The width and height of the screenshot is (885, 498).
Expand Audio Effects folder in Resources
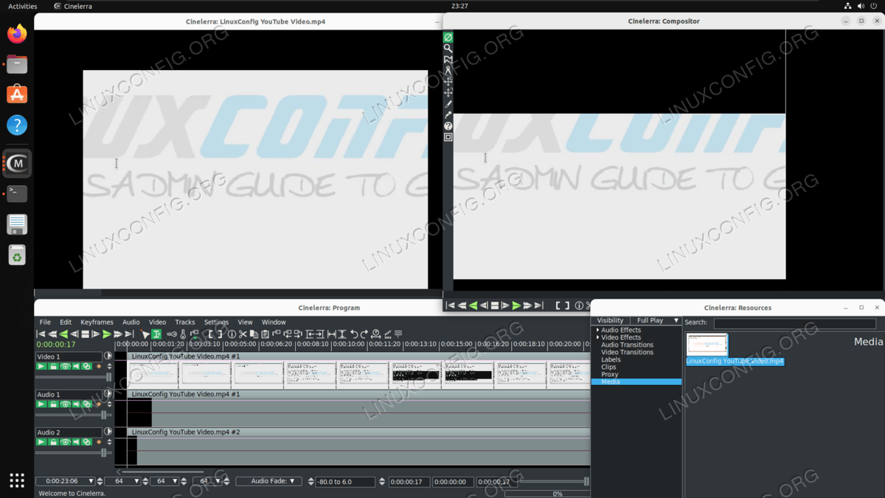(598, 330)
